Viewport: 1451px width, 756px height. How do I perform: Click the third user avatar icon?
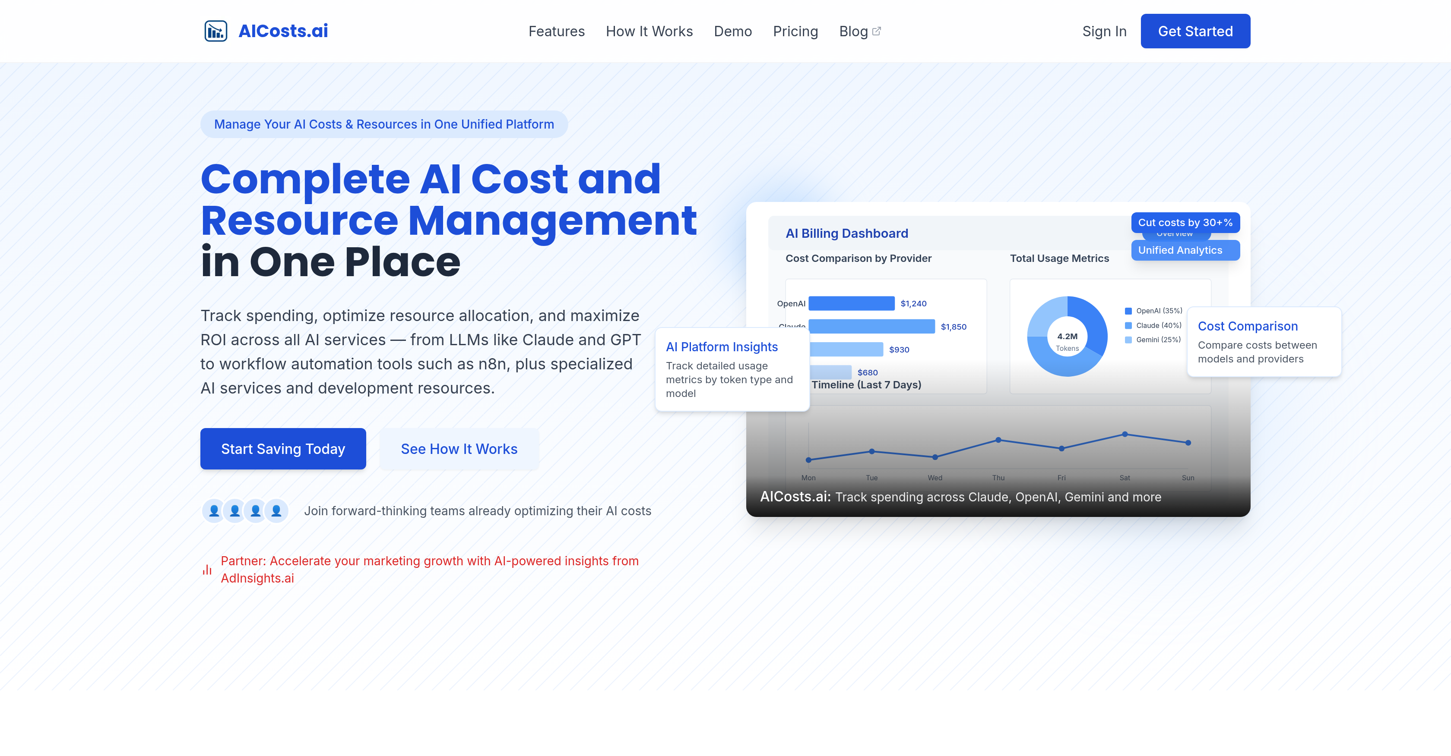point(255,510)
